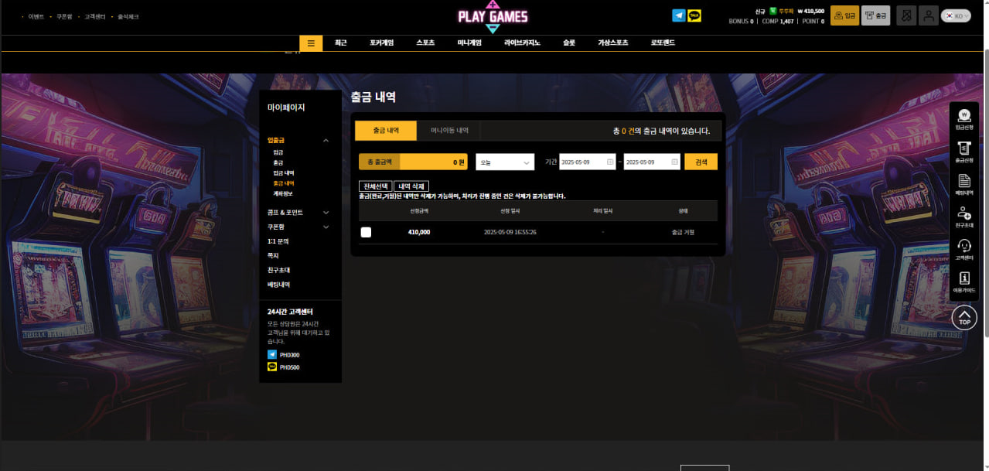
Task: Collapse the 입출금 section in the sidebar
Action: (326, 141)
